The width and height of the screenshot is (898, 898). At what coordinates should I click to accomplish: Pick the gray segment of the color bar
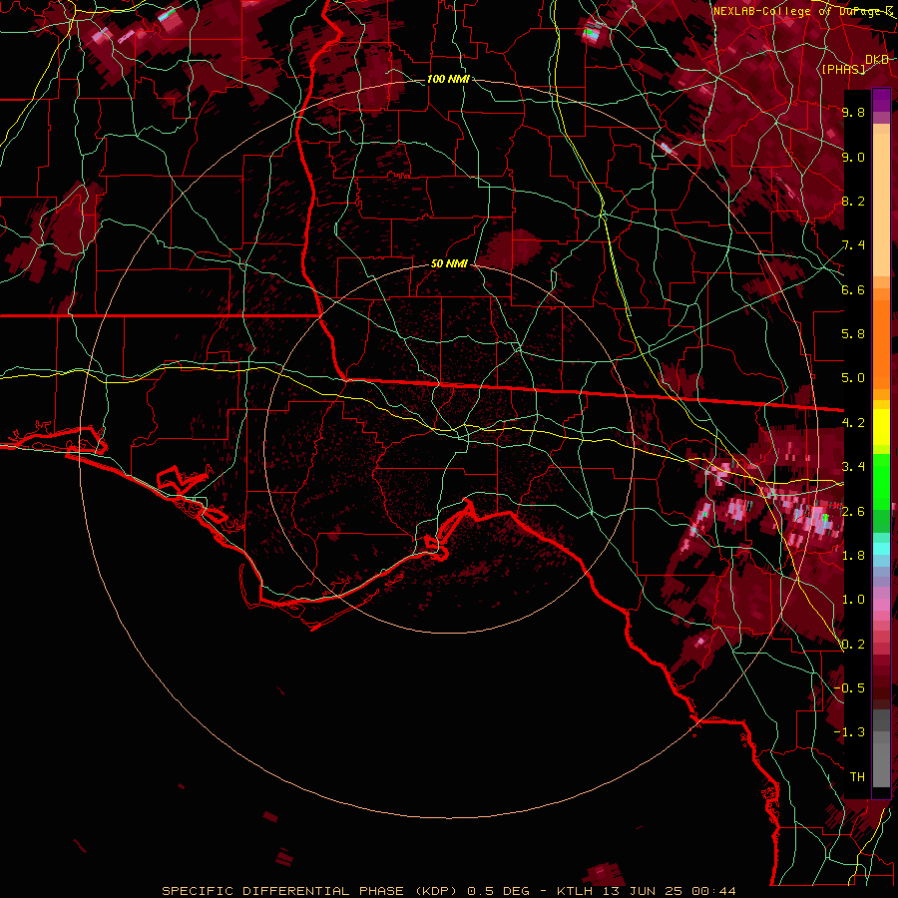coord(881,749)
